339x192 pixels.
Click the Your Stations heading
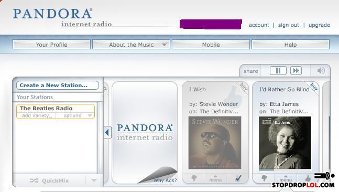click(35, 97)
